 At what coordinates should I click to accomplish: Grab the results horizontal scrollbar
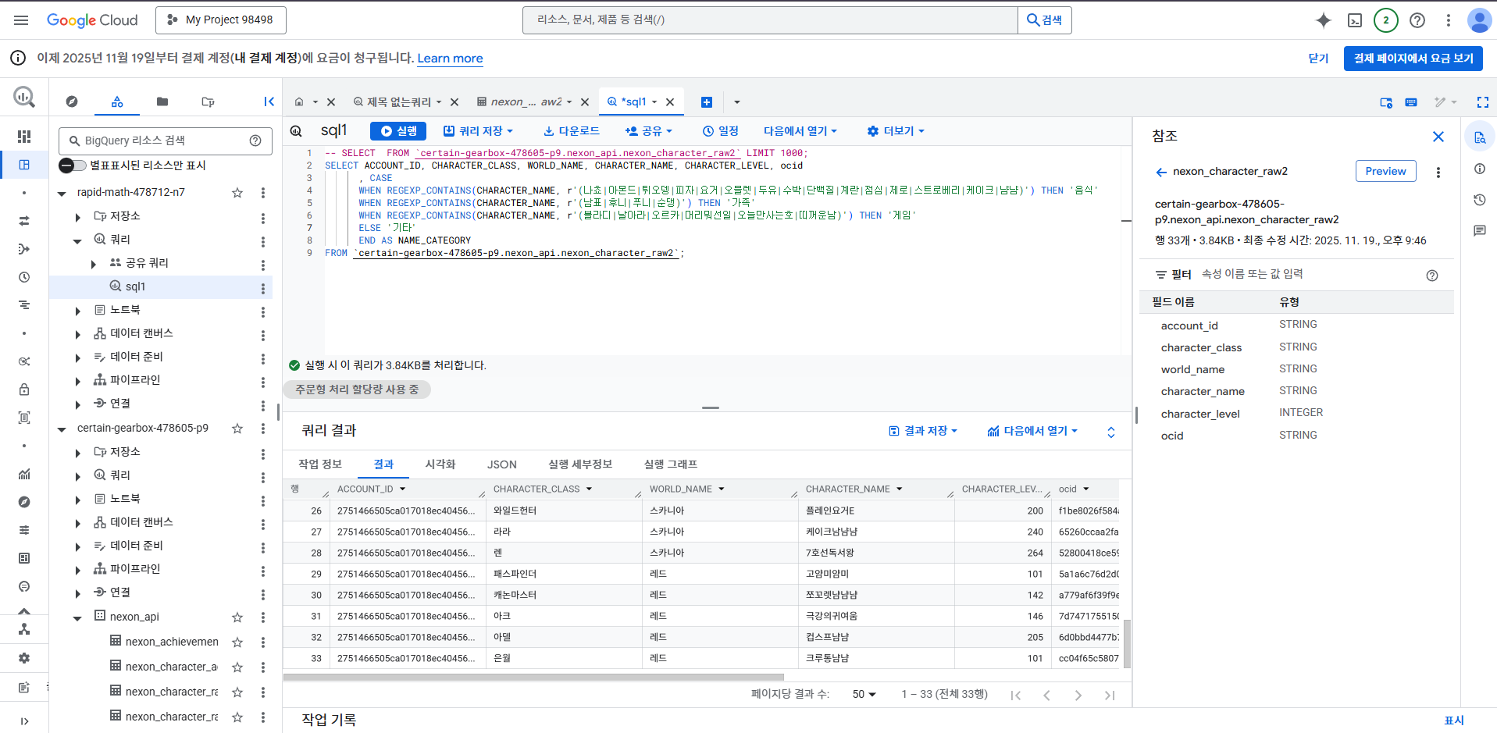tap(533, 677)
